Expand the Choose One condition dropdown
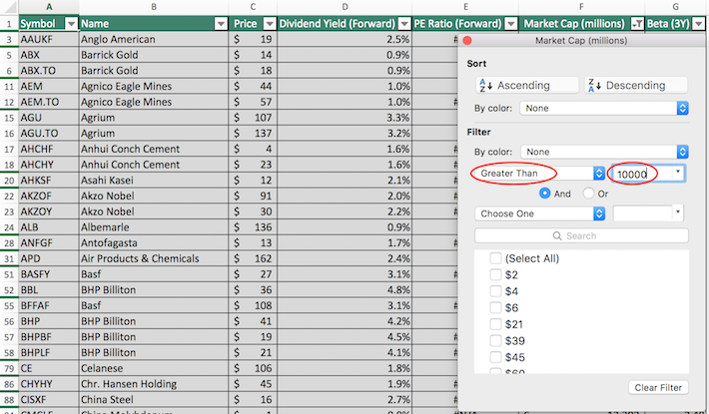 (x=539, y=213)
